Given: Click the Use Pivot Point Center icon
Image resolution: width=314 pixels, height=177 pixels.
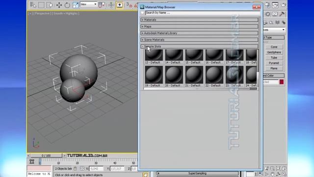Looking at the screenshot, I should point(102,5).
